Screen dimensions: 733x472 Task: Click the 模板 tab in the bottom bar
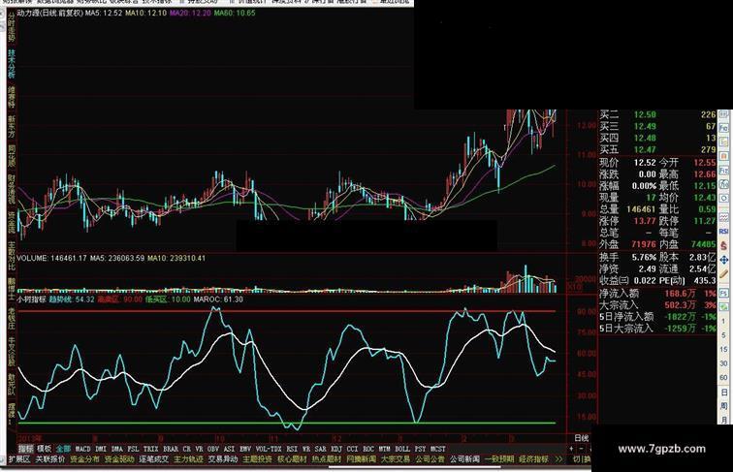pyautogui.click(x=45, y=449)
